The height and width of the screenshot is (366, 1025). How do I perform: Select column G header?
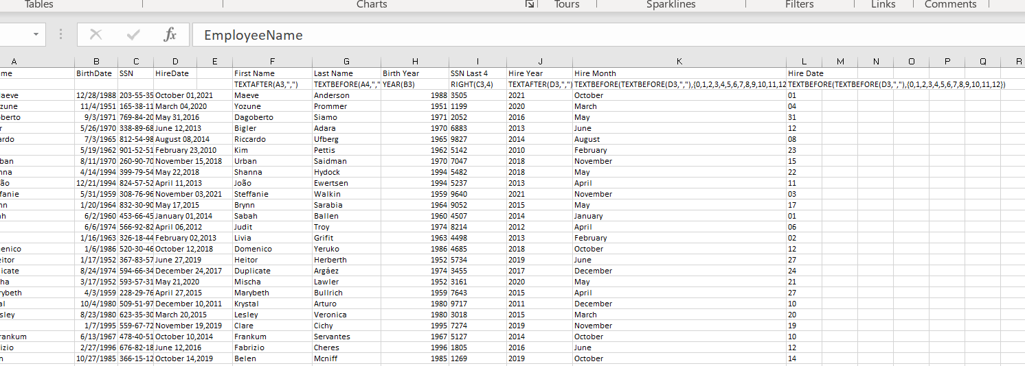(x=347, y=62)
